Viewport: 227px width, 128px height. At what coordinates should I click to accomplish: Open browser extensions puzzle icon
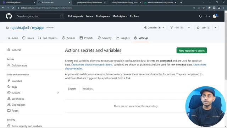(209, 8)
